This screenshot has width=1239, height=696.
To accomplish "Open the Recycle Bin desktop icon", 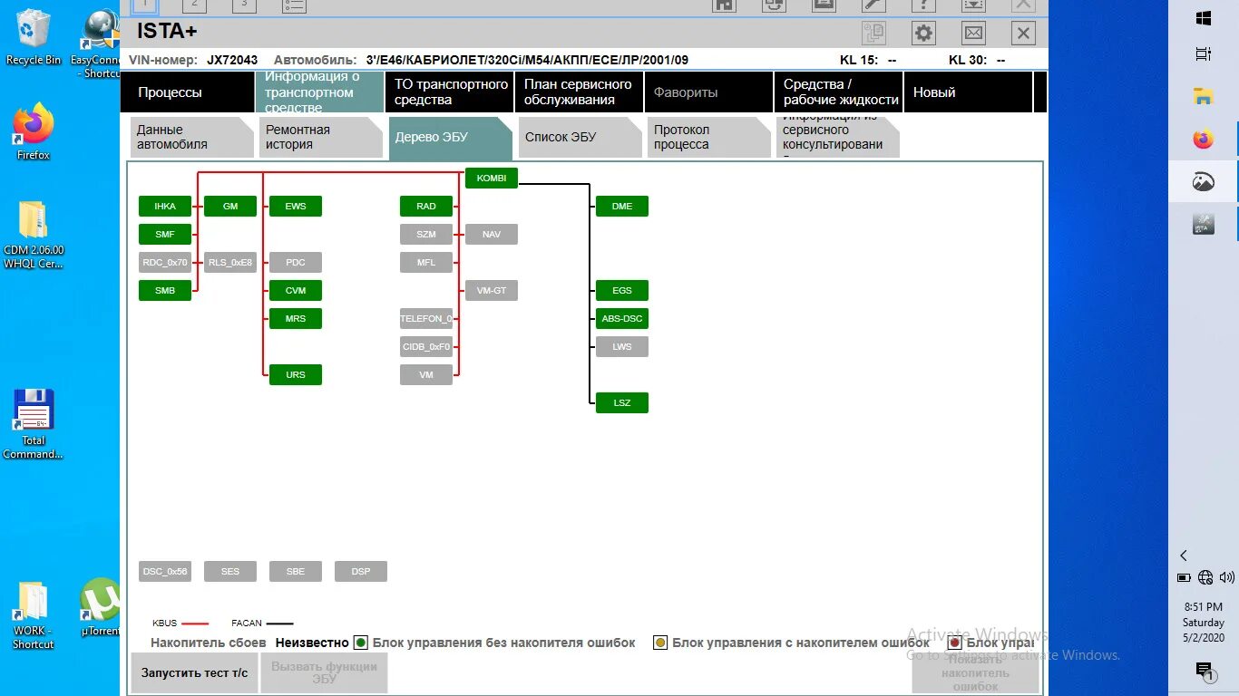I will [34, 37].
